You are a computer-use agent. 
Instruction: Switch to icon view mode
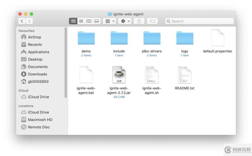pos(73,21)
